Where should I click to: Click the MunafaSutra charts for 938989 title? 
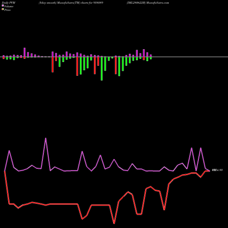(71, 3)
